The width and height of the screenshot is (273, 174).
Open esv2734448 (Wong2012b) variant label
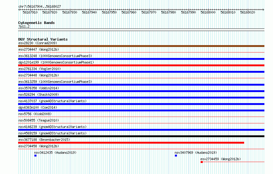pyautogui.click(x=39, y=75)
